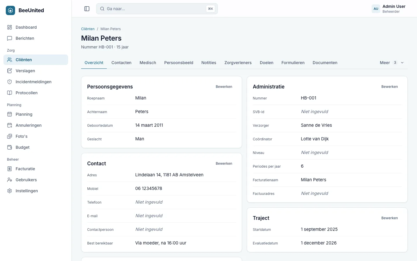Image resolution: width=417 pixels, height=261 pixels.
Task: Click the Evaluatiedatum '1 december 2026'
Action: (319, 243)
